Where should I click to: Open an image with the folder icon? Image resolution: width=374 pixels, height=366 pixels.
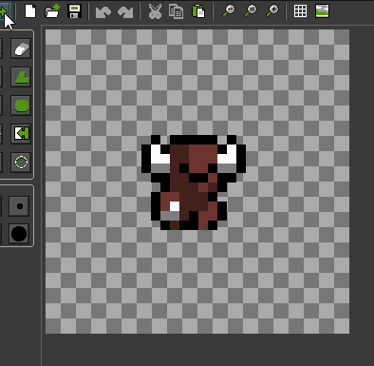coord(52,11)
